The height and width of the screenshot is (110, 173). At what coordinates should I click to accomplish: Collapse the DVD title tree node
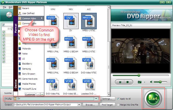pyautogui.click(x=9, y=29)
